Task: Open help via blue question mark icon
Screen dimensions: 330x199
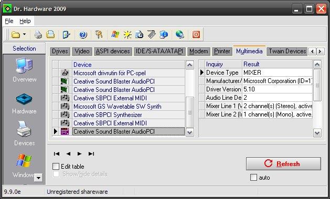Action: [83, 34]
